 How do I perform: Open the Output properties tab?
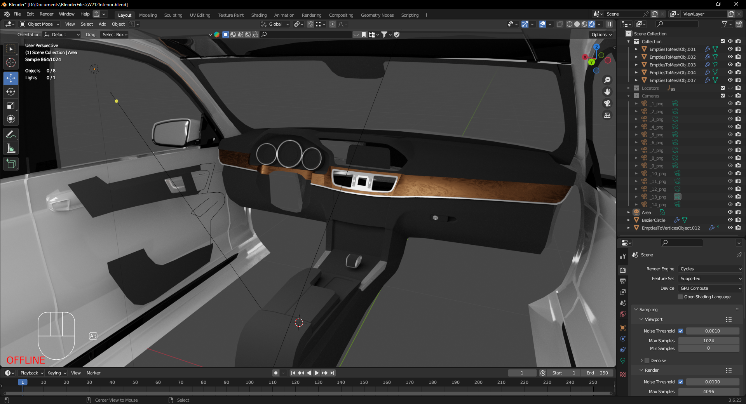click(623, 281)
